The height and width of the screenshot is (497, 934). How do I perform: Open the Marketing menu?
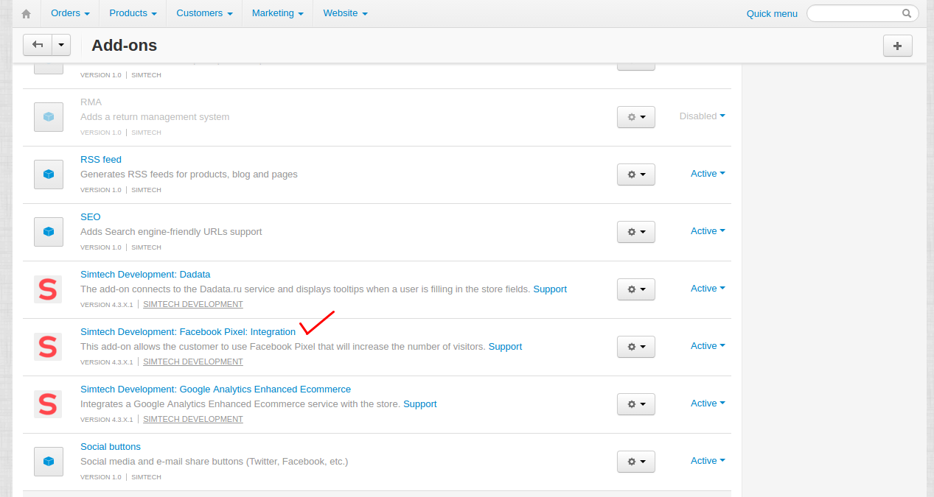tap(277, 13)
